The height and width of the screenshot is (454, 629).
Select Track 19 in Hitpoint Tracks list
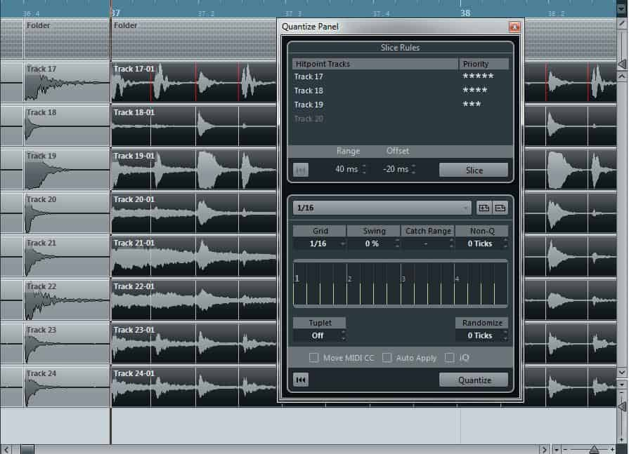pyautogui.click(x=309, y=105)
